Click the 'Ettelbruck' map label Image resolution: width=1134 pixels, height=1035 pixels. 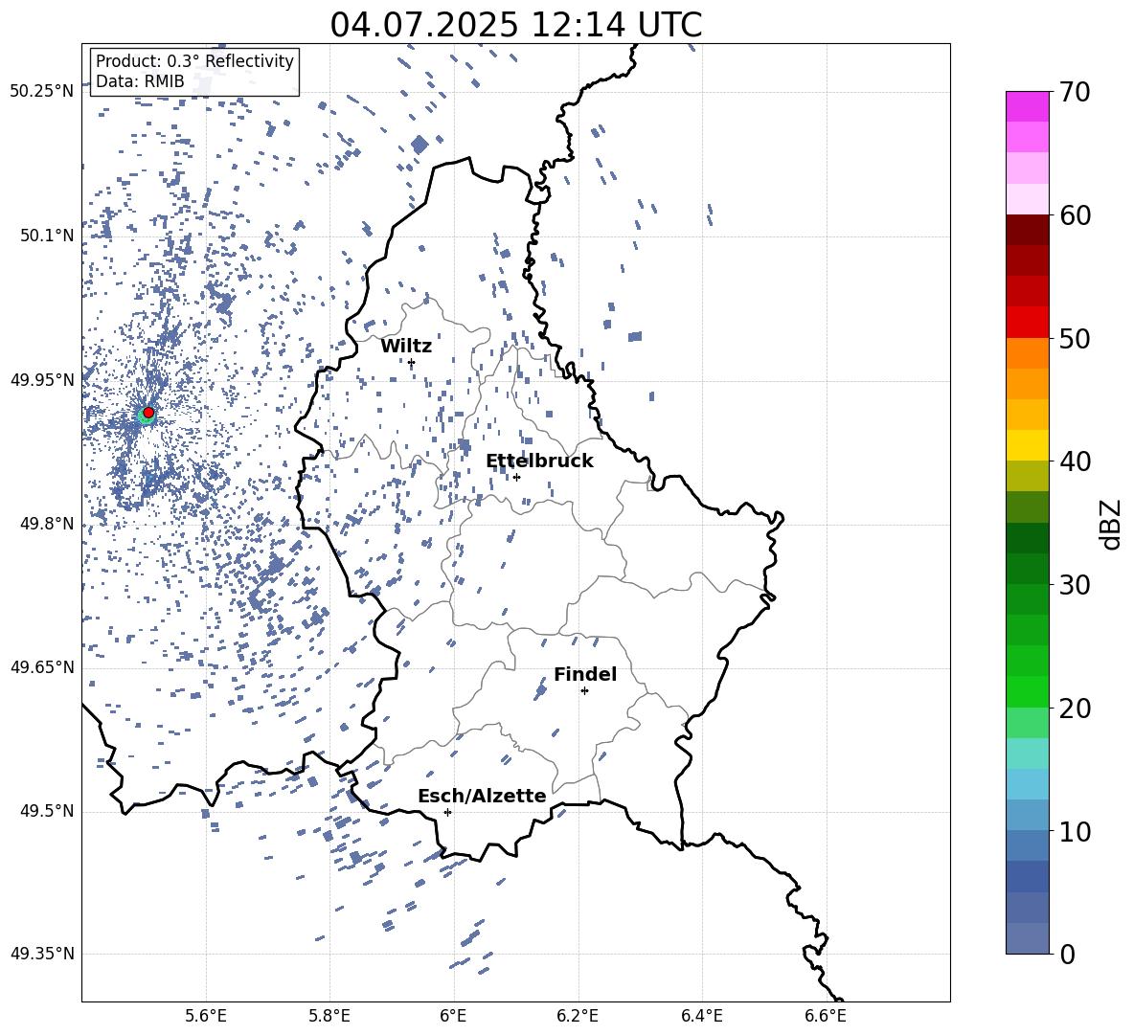coord(539,461)
